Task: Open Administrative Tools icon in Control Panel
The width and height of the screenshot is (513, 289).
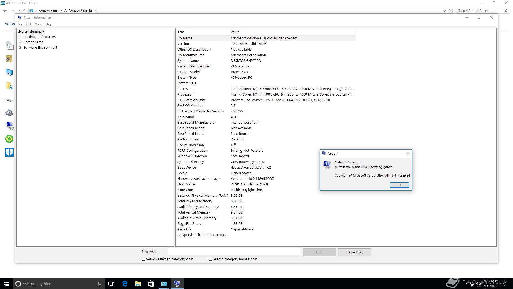Action: click(9, 46)
